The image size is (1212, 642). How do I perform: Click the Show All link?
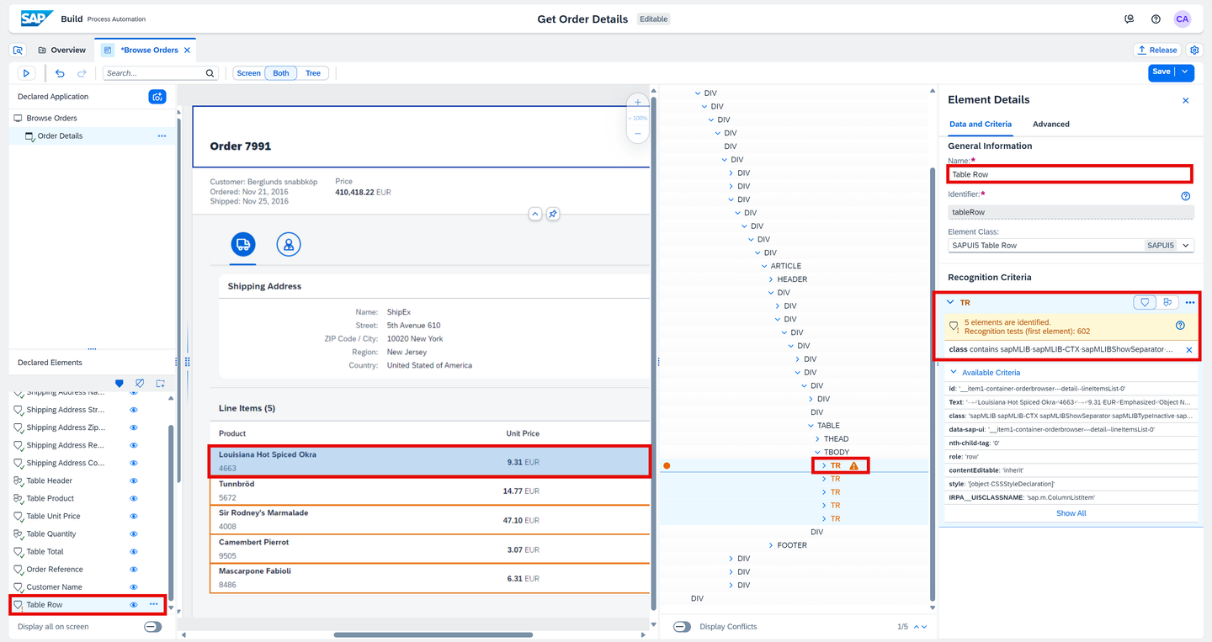point(1071,513)
